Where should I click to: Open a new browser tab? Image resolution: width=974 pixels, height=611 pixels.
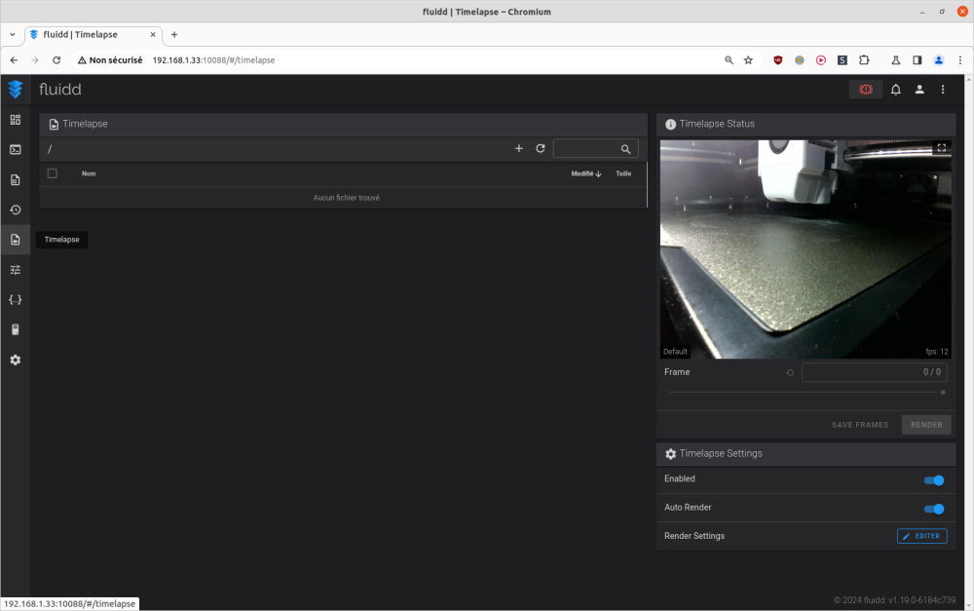[x=174, y=35]
